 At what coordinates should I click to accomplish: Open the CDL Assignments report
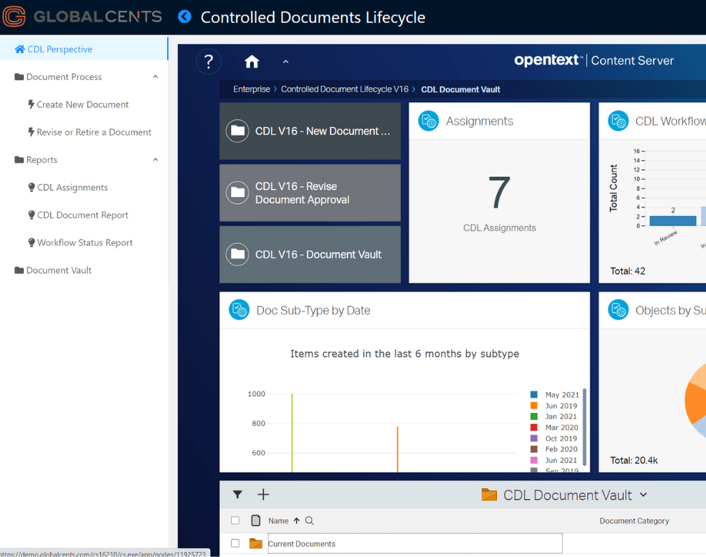coord(68,187)
